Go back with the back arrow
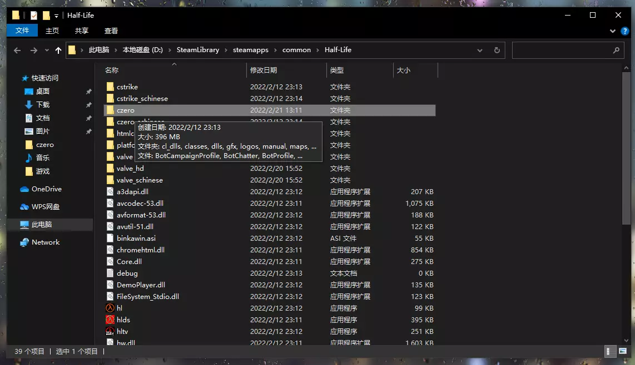This screenshot has width=635, height=365. coord(17,50)
